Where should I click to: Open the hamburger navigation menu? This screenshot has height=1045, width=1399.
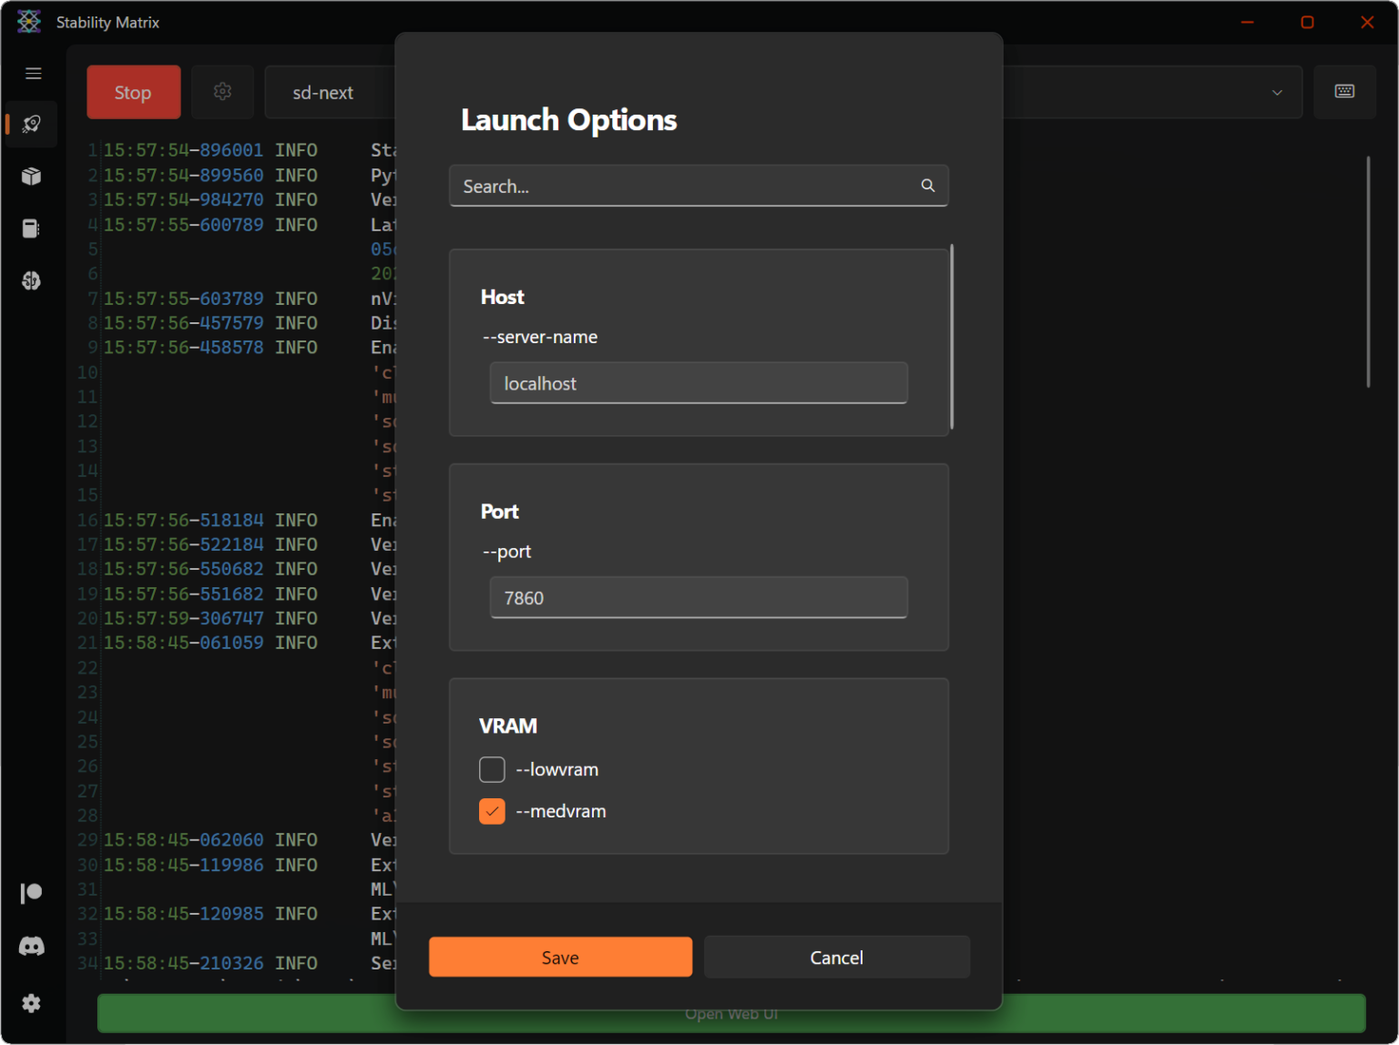pyautogui.click(x=34, y=74)
